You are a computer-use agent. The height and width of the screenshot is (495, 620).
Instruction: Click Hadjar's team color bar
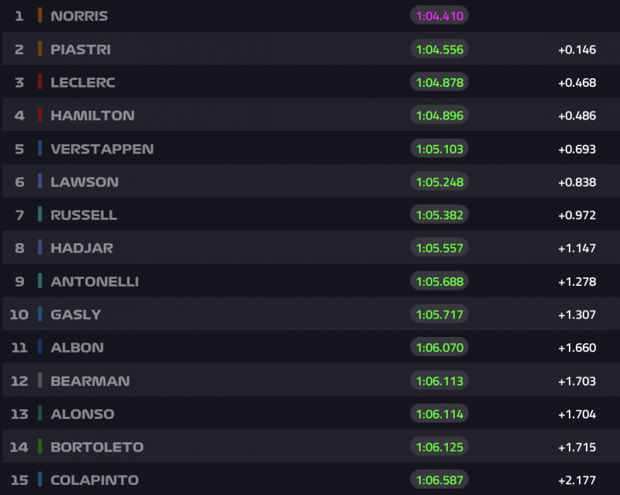tap(40, 248)
